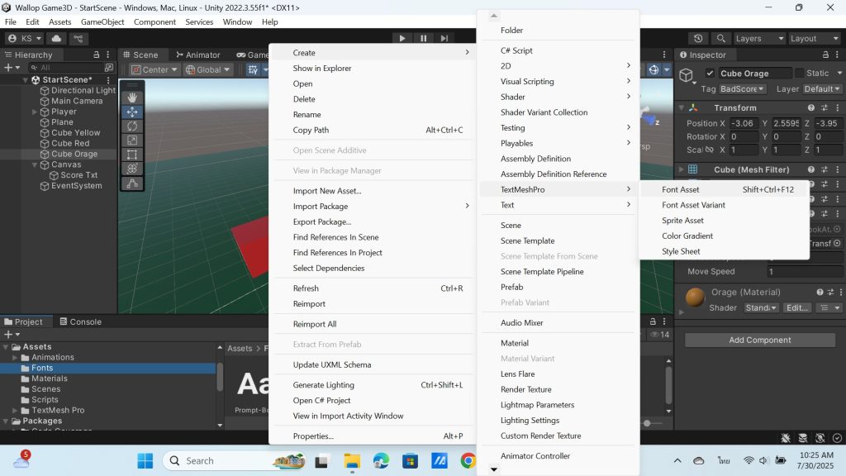
Task: Expand the Player object in Hierarchy
Action: pos(35,112)
